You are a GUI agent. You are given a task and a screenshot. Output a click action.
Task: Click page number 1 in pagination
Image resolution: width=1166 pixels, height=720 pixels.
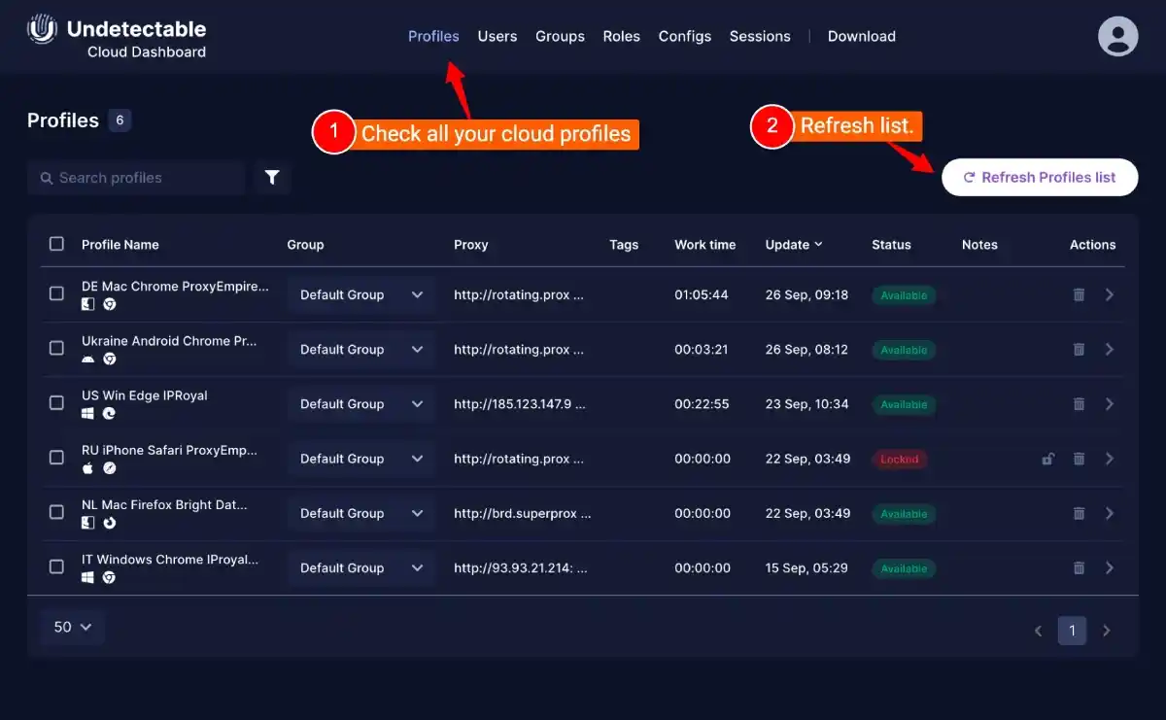(x=1072, y=630)
